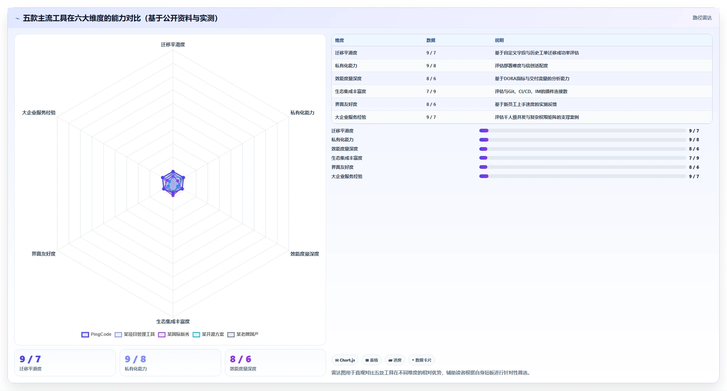Click the 生态集成丰富度 progress bar

[x=582, y=158]
